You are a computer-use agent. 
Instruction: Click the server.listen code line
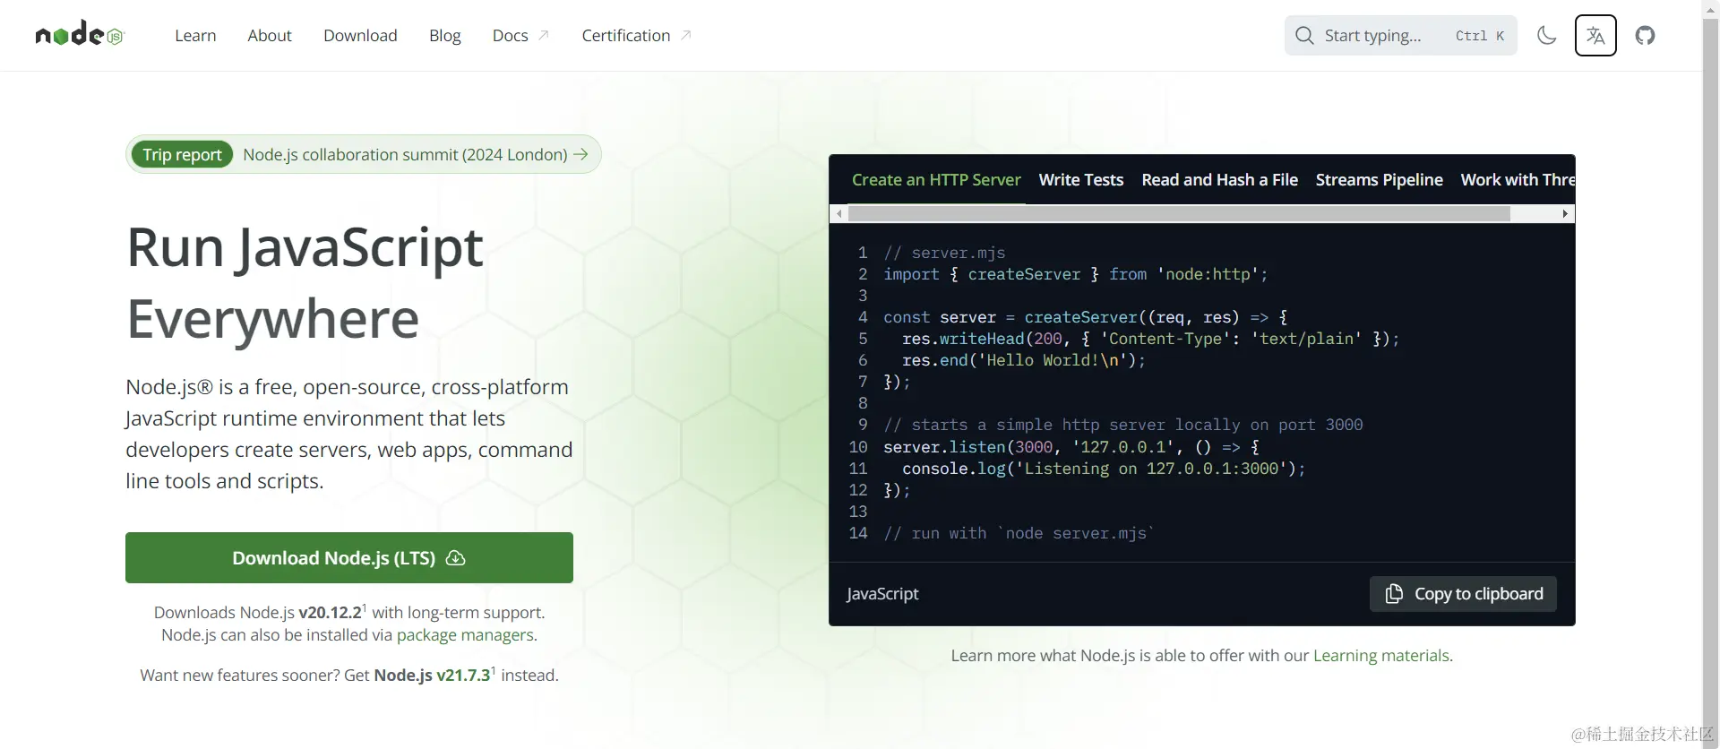tap(1071, 447)
